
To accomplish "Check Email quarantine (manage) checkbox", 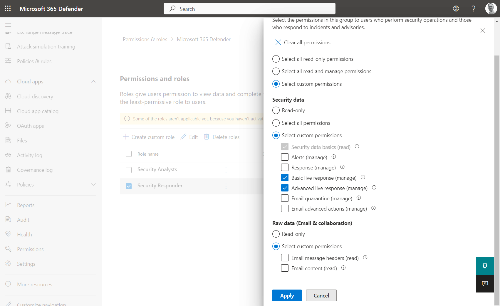I will click(285, 198).
